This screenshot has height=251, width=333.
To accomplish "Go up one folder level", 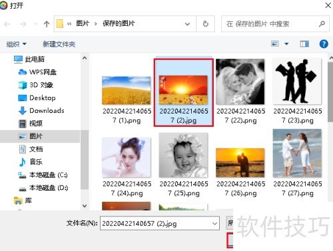I will [x=47, y=24].
